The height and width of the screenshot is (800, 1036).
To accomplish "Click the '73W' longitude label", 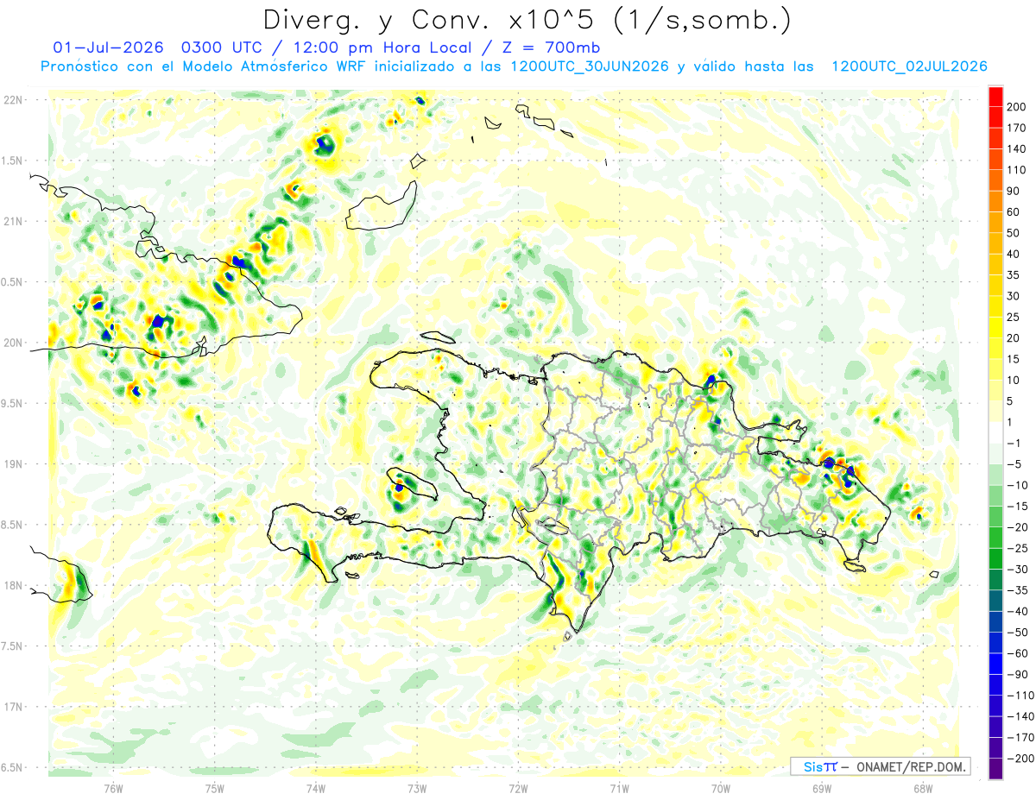I will [417, 788].
